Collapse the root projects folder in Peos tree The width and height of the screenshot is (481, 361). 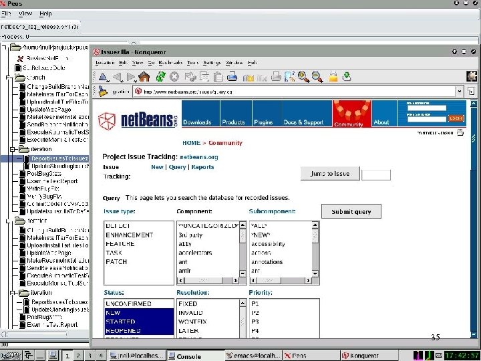point(4,47)
